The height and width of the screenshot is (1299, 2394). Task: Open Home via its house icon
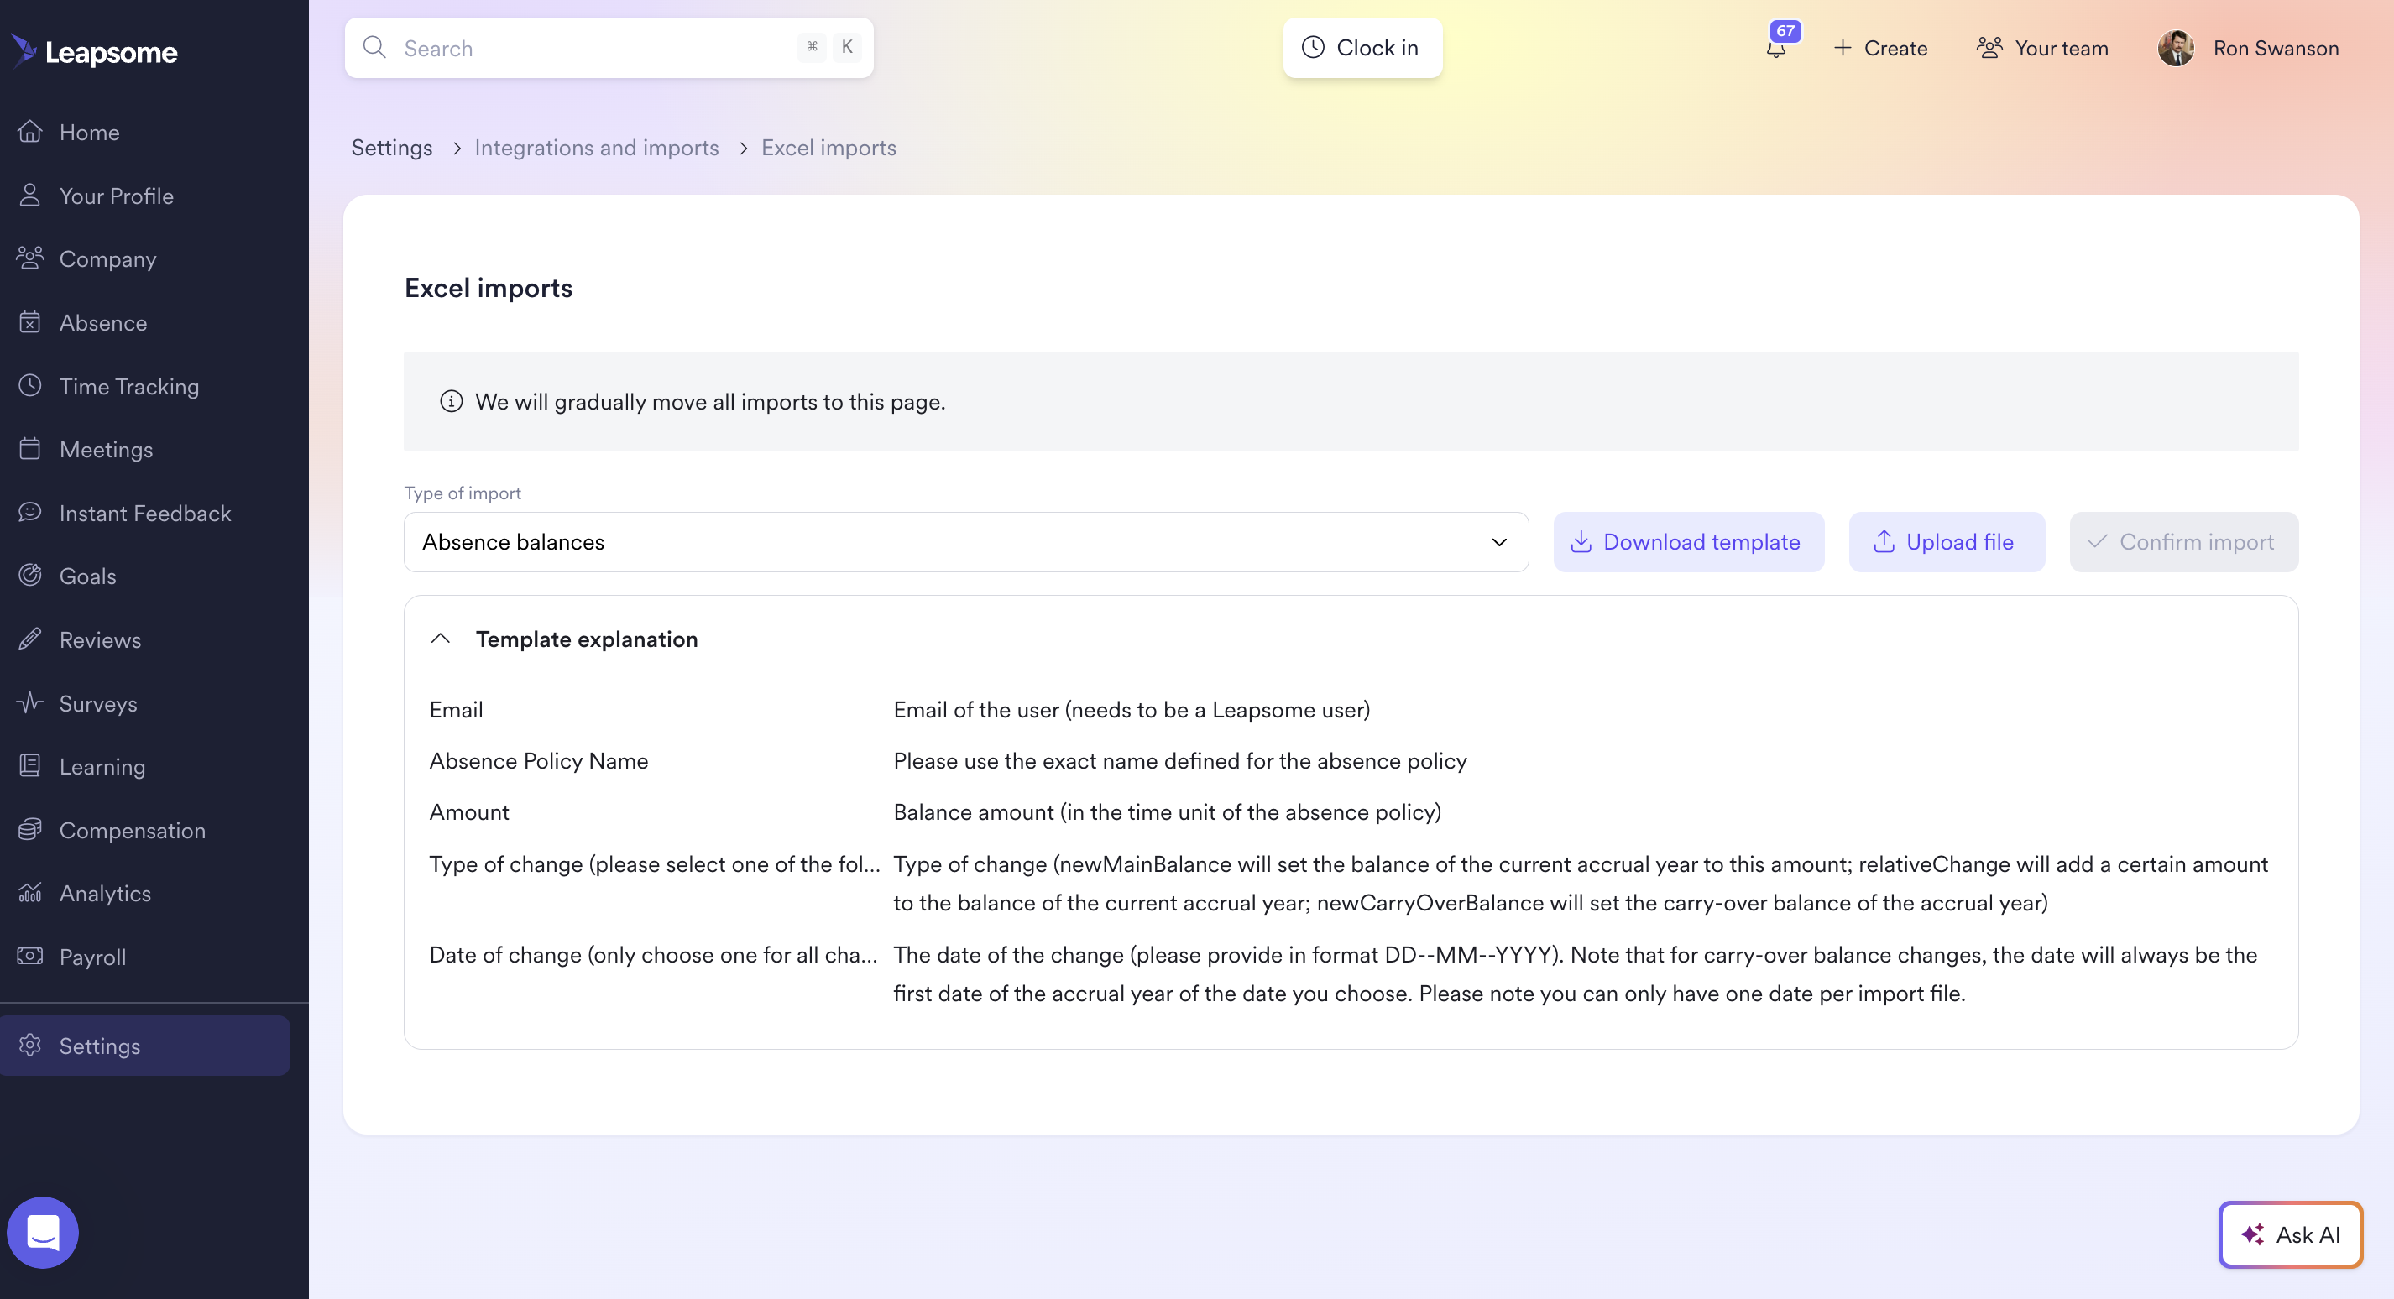click(x=29, y=131)
